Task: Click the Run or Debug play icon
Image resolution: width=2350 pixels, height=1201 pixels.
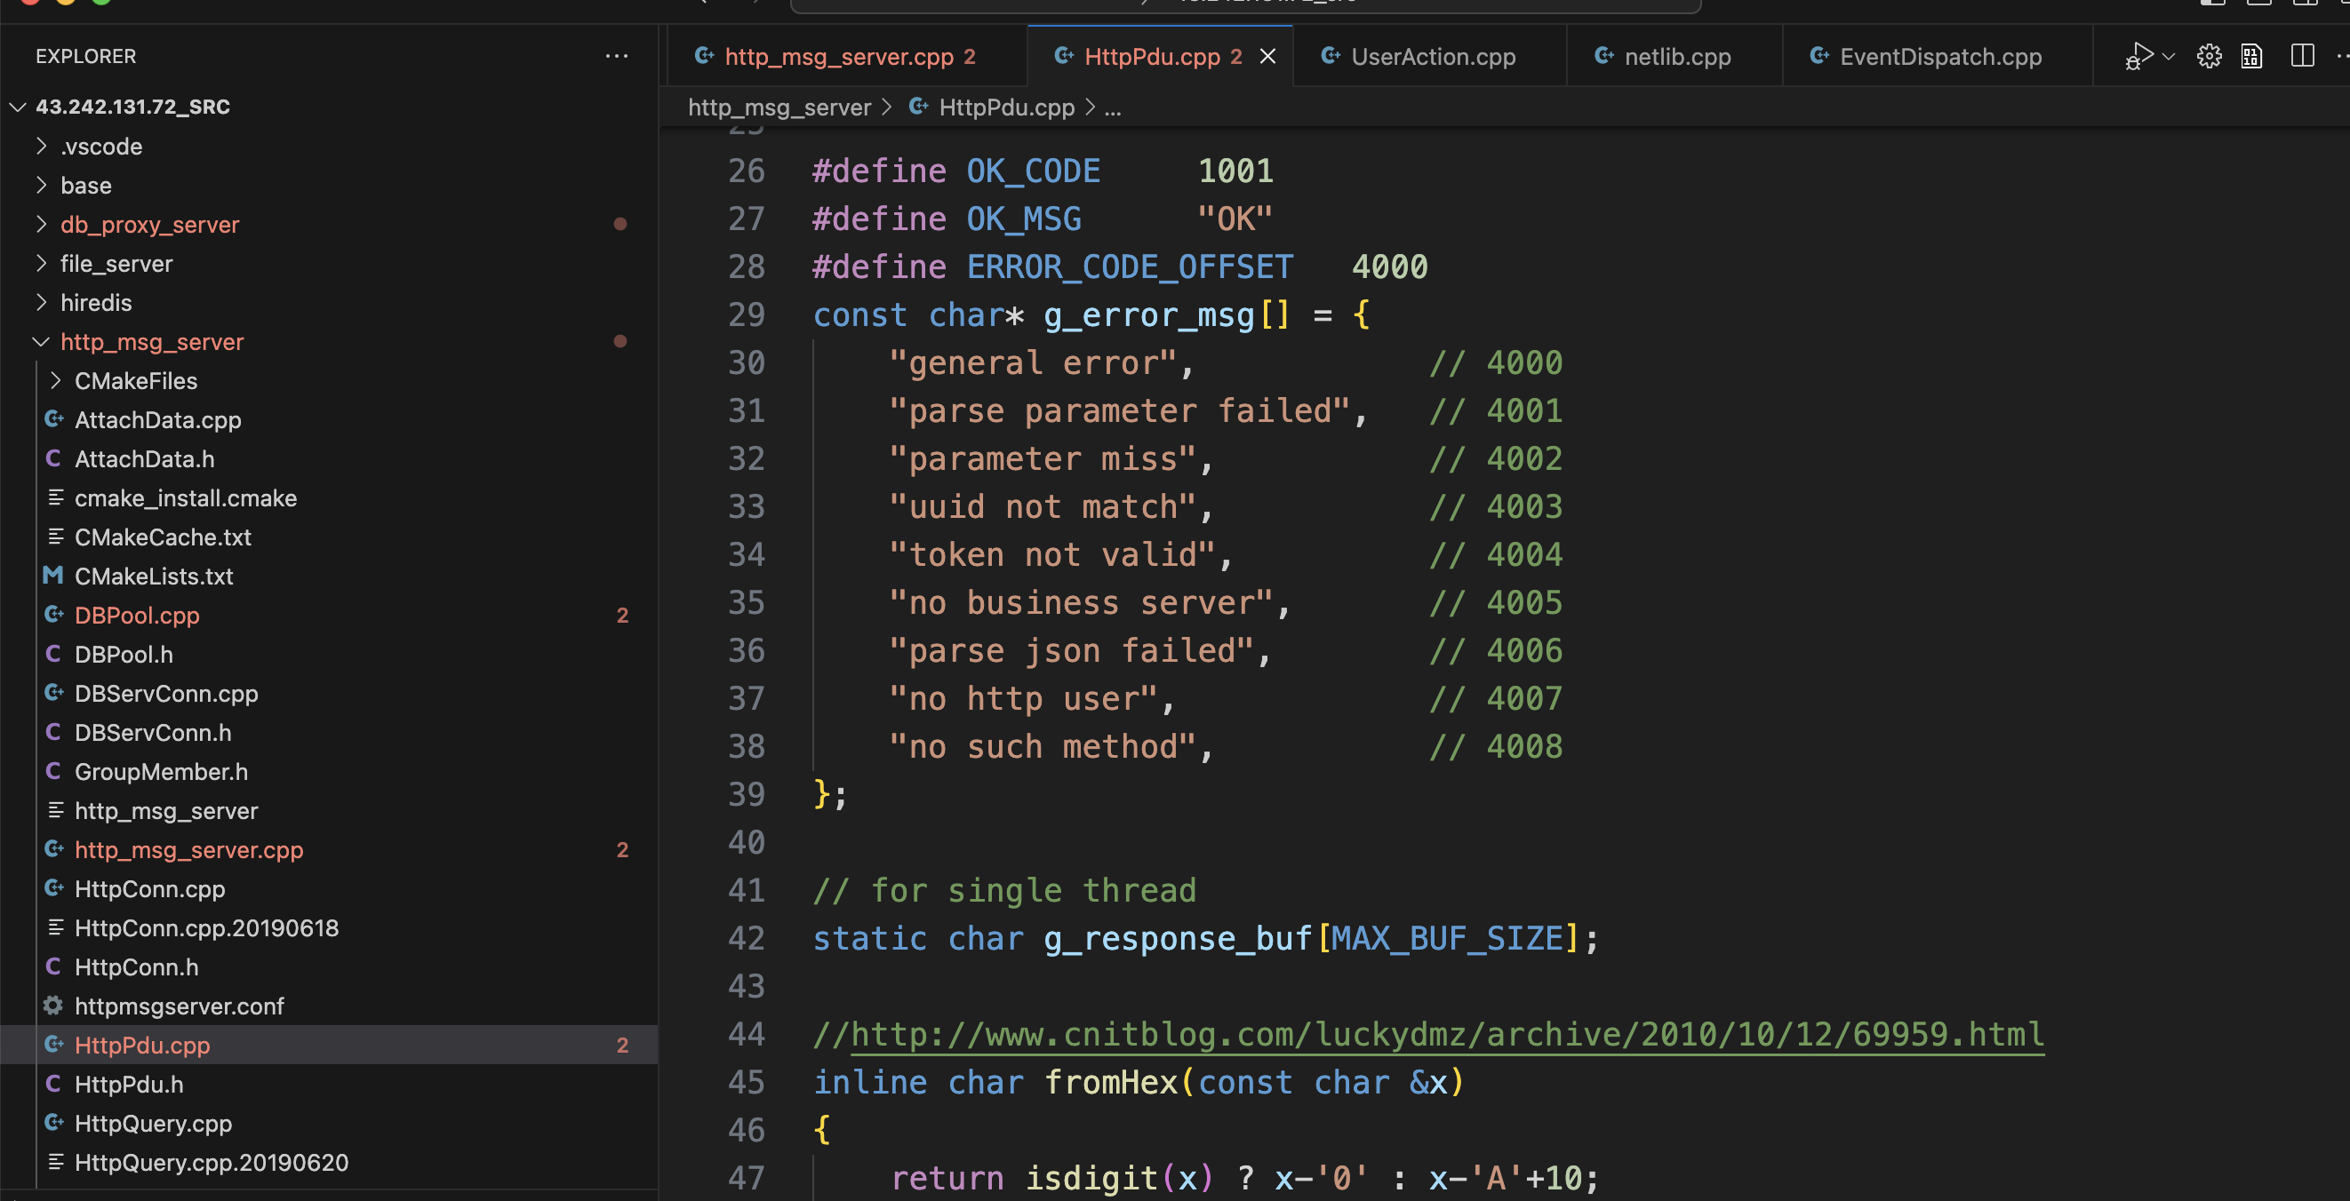Action: point(2138,56)
